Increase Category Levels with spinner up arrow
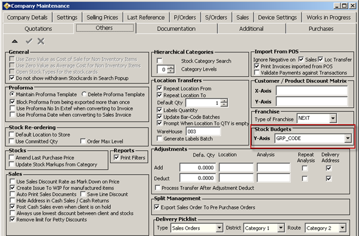The height and width of the screenshot is (236, 359). [x=171, y=67]
